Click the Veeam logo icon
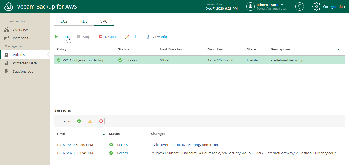Image resolution: width=349 pixels, height=165 pixels. pos(9,7)
